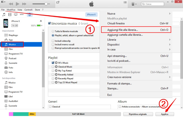Image resolution: width=183 pixels, height=119 pixels.
Task: Select the iPhone device icon button
Action: pyautogui.click(x=30, y=15)
